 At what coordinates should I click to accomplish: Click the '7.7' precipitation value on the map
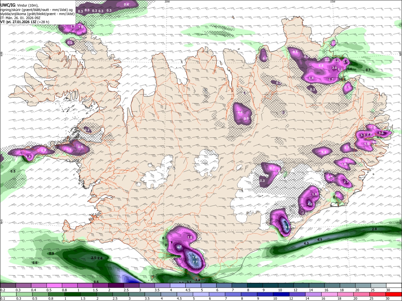195,262
